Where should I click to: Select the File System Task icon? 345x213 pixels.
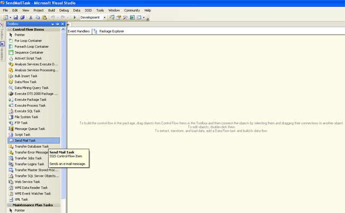pos(11,117)
